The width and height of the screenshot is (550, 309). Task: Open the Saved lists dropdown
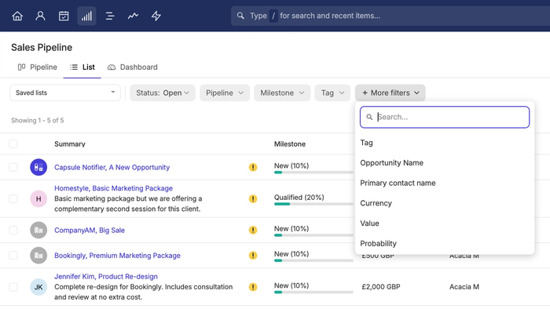65,93
